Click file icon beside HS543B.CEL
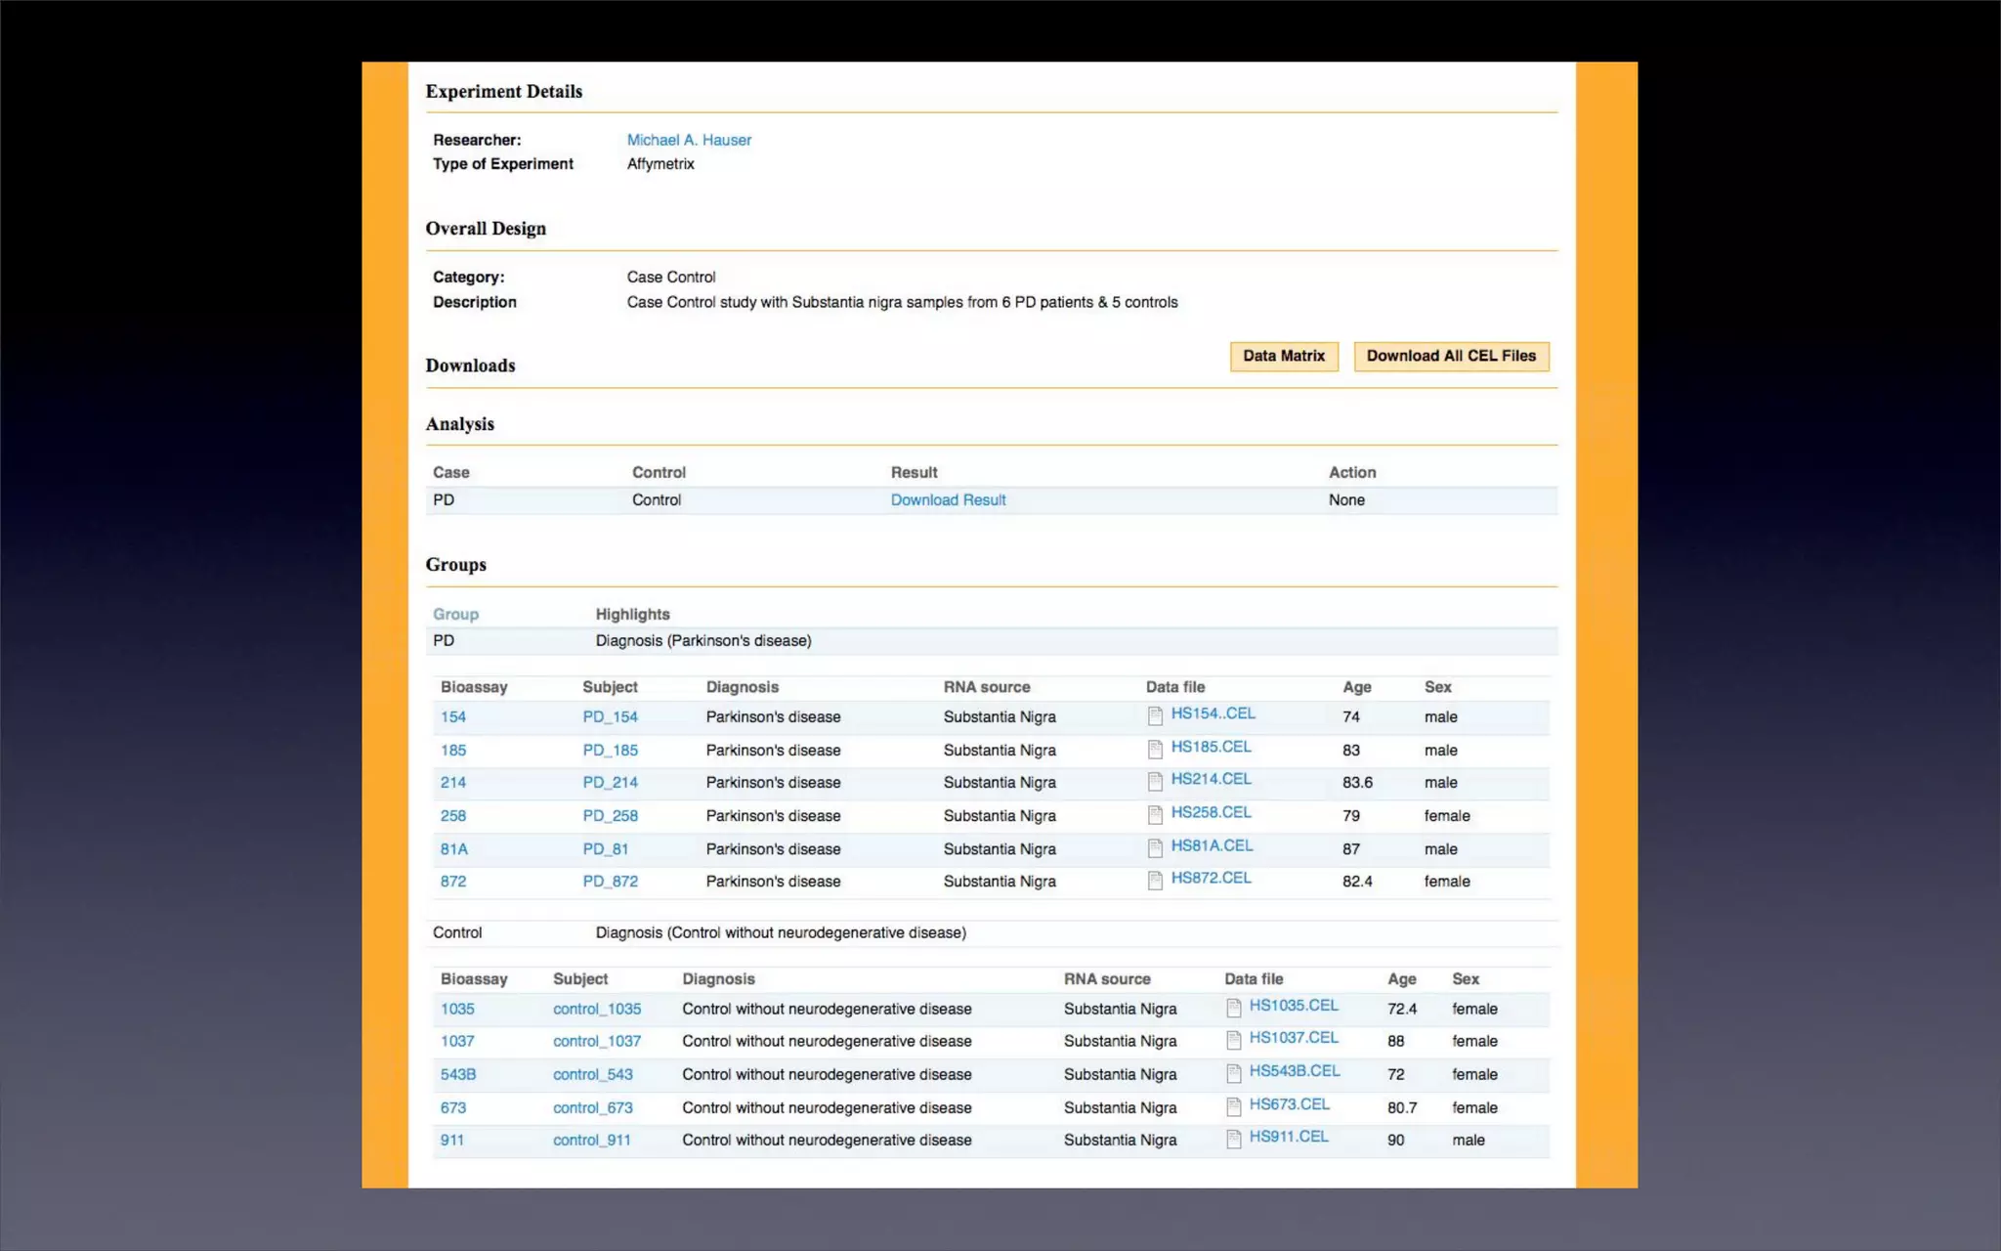2001x1251 pixels. (1233, 1073)
